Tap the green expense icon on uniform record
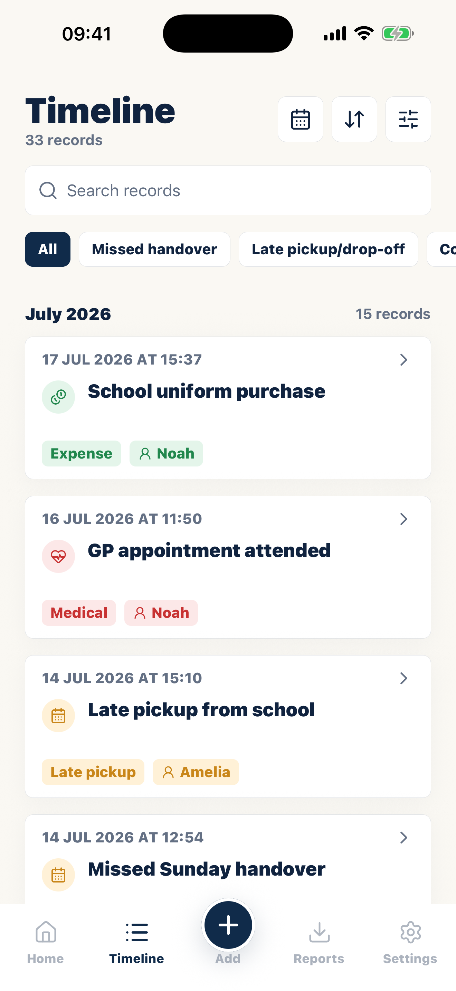 pyautogui.click(x=58, y=397)
